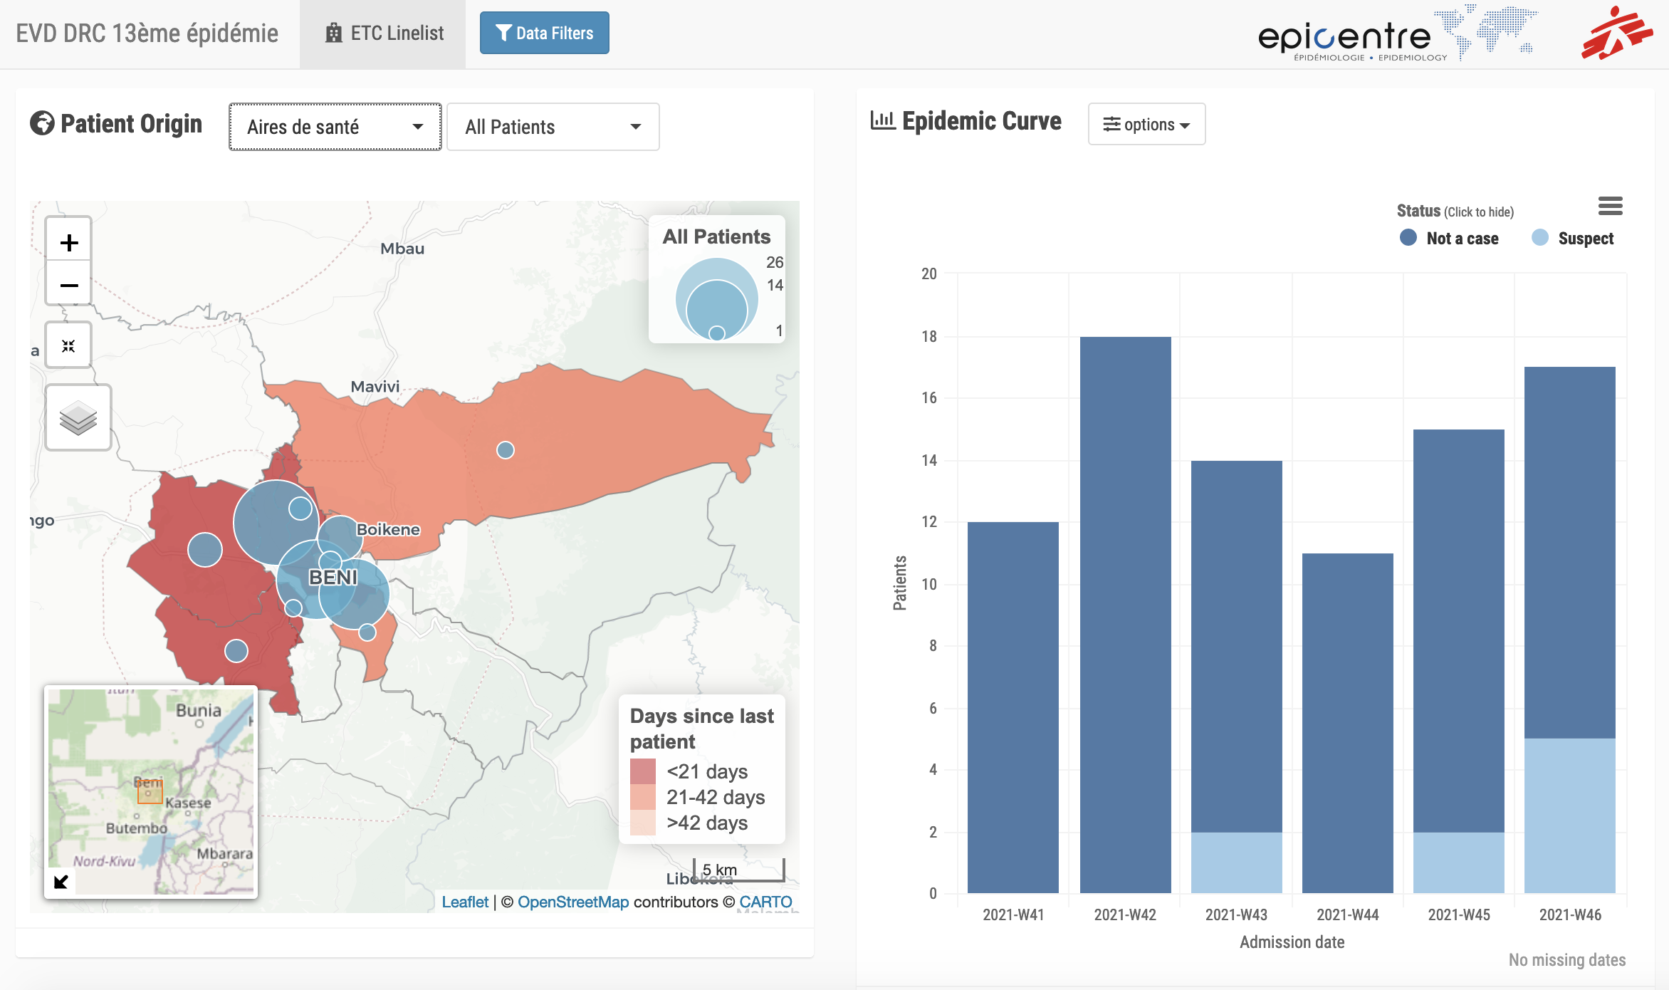Image resolution: width=1669 pixels, height=990 pixels.
Task: Select the 2021-W42 Not a case bar
Action: (x=1125, y=615)
